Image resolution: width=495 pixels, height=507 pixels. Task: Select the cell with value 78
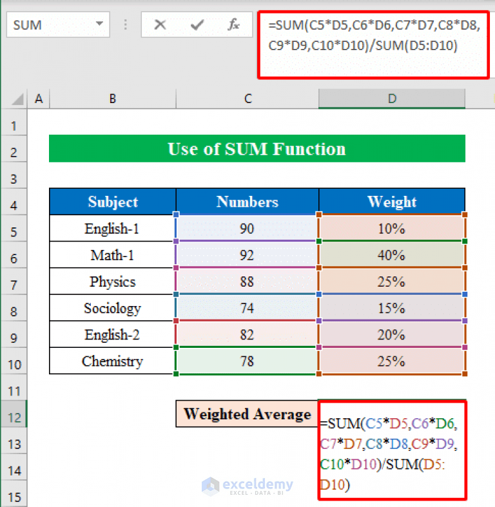[x=247, y=361]
